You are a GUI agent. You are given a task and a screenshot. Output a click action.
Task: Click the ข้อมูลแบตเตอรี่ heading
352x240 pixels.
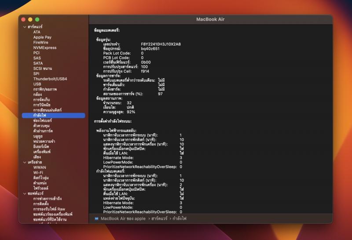point(107,30)
